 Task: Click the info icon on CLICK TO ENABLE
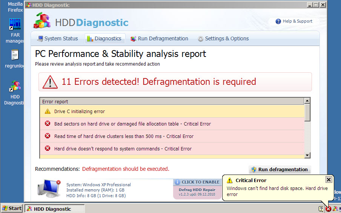pyautogui.click(x=177, y=182)
